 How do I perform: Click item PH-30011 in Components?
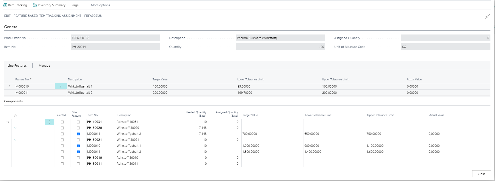pyautogui.click(x=94, y=164)
